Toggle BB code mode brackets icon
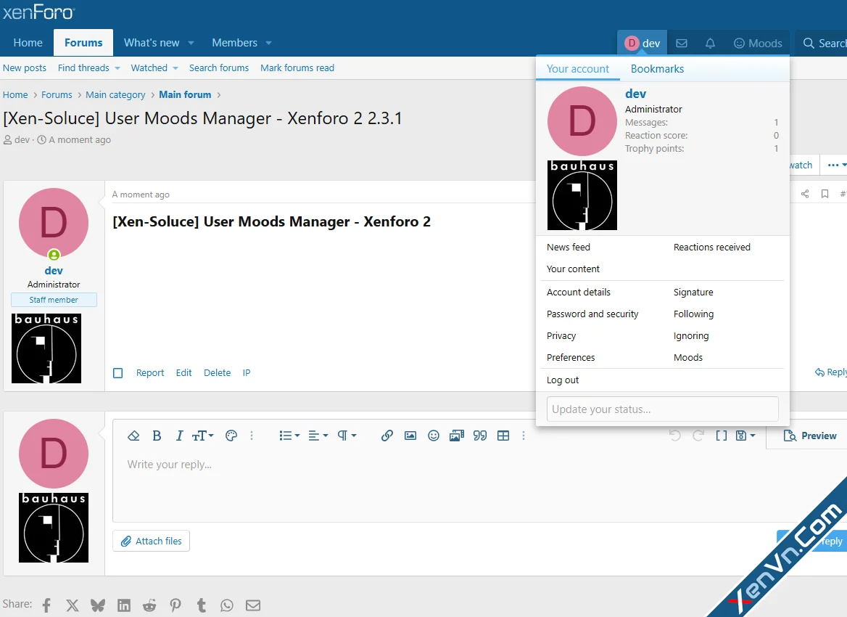The width and height of the screenshot is (847, 617). pos(721,436)
